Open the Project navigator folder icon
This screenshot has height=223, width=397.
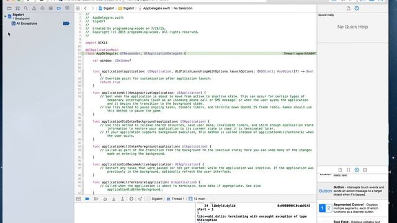(9, 8)
